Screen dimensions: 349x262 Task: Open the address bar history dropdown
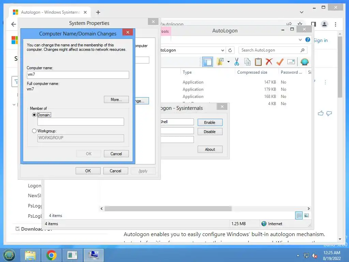tap(222, 50)
